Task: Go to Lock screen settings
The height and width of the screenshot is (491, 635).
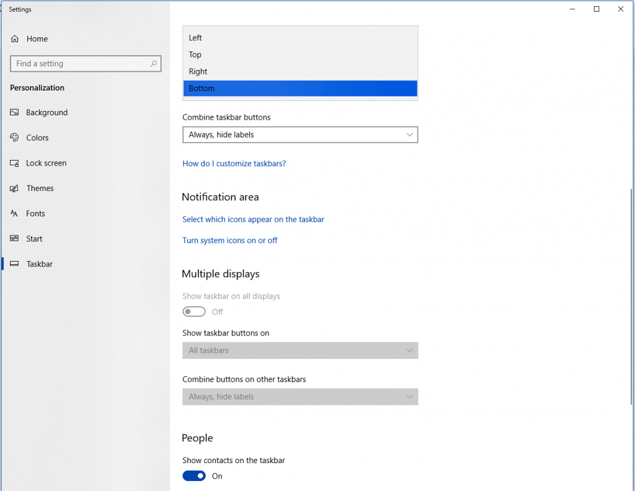Action: (46, 163)
